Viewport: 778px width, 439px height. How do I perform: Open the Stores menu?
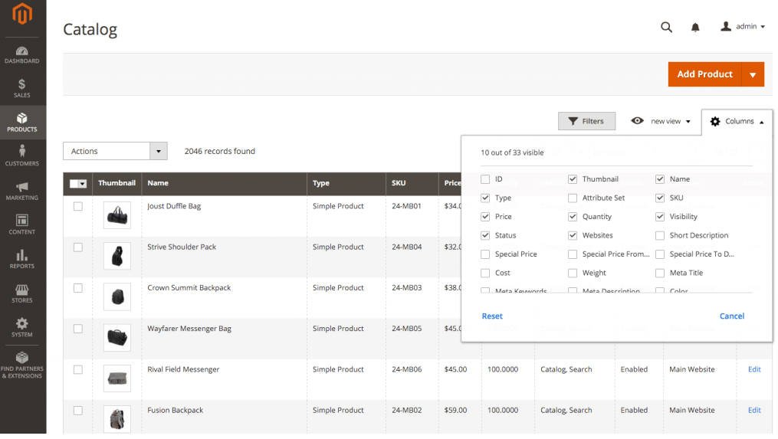[x=21, y=293]
